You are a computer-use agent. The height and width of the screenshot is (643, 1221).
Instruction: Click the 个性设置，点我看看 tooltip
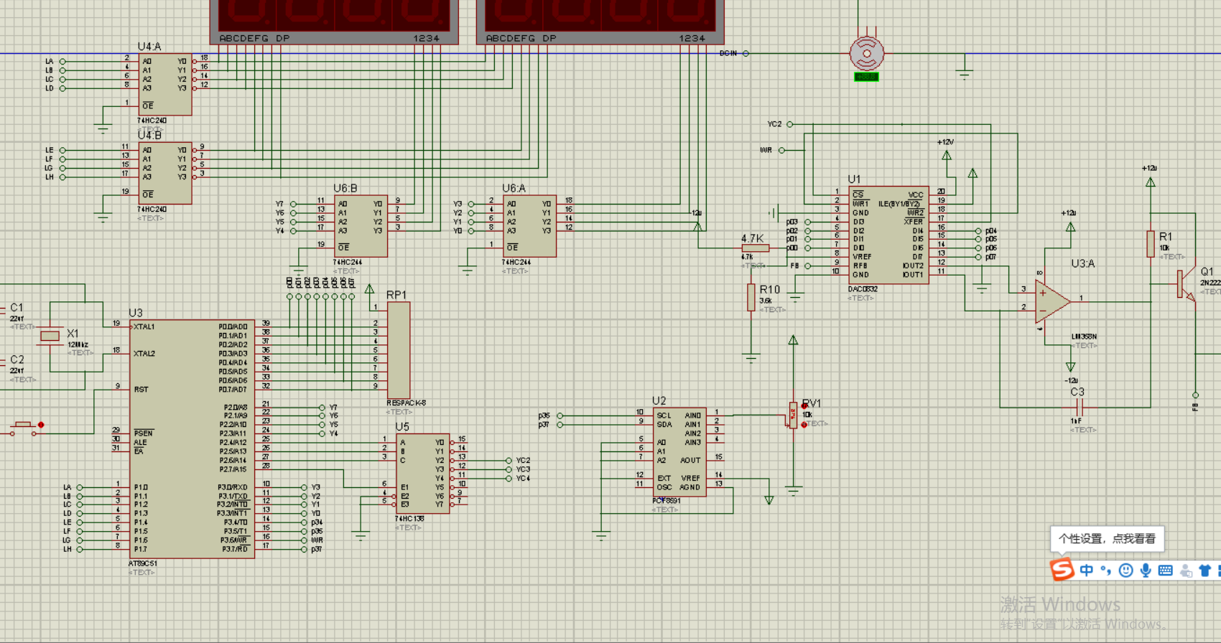pyautogui.click(x=1107, y=539)
